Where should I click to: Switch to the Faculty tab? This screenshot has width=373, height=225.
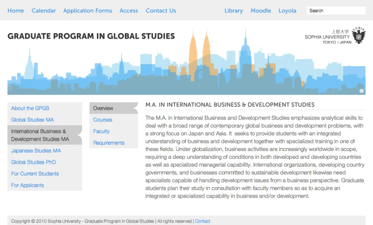pyautogui.click(x=102, y=132)
